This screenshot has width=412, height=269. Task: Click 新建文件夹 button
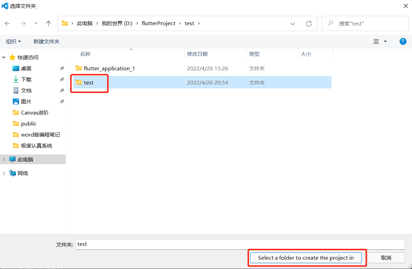point(46,41)
